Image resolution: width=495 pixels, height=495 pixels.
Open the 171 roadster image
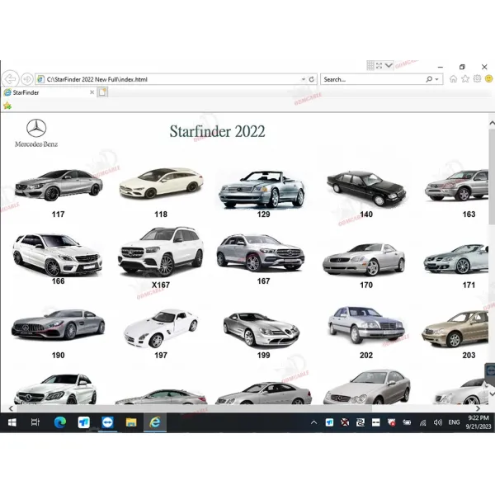point(456,259)
